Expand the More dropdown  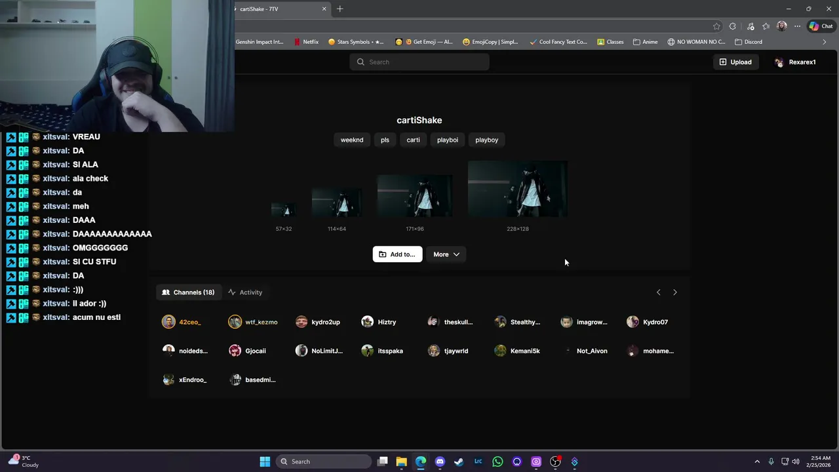tap(446, 254)
